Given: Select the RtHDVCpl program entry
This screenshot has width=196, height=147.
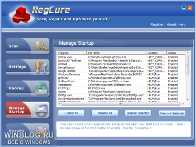Looking at the screenshot, I should [x=122, y=88].
